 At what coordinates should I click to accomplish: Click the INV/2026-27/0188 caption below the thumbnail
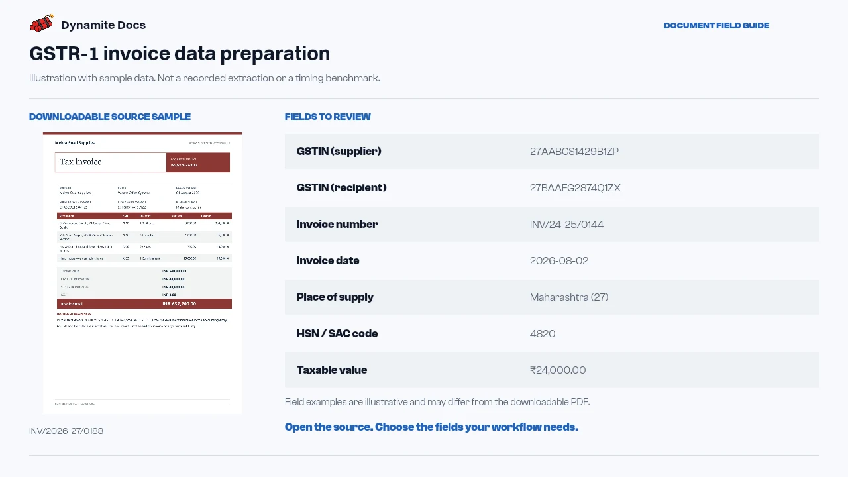66,431
